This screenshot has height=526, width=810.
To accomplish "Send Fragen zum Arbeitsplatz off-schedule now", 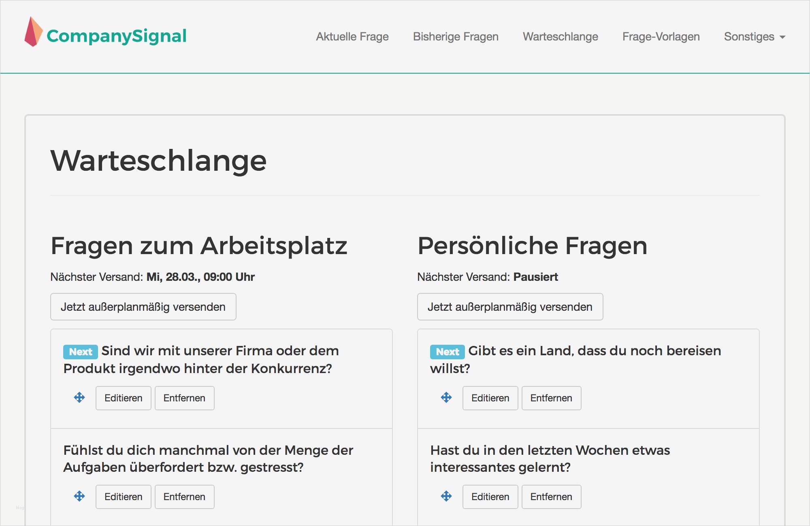I will pyautogui.click(x=143, y=307).
